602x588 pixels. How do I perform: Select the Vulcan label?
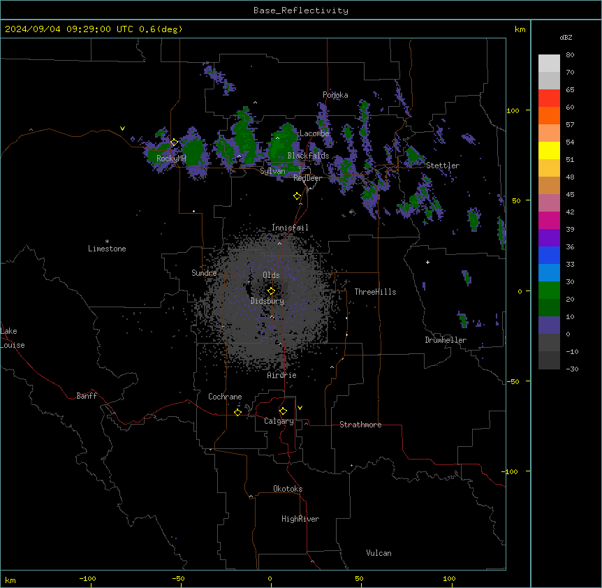[379, 553]
